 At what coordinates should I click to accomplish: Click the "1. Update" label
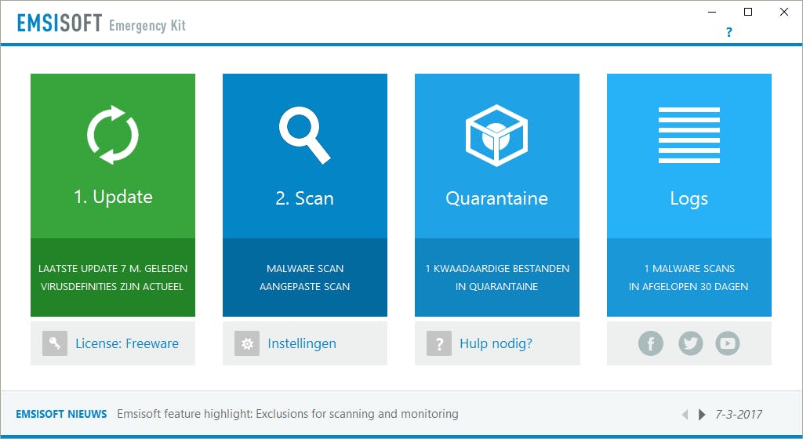[x=113, y=197]
